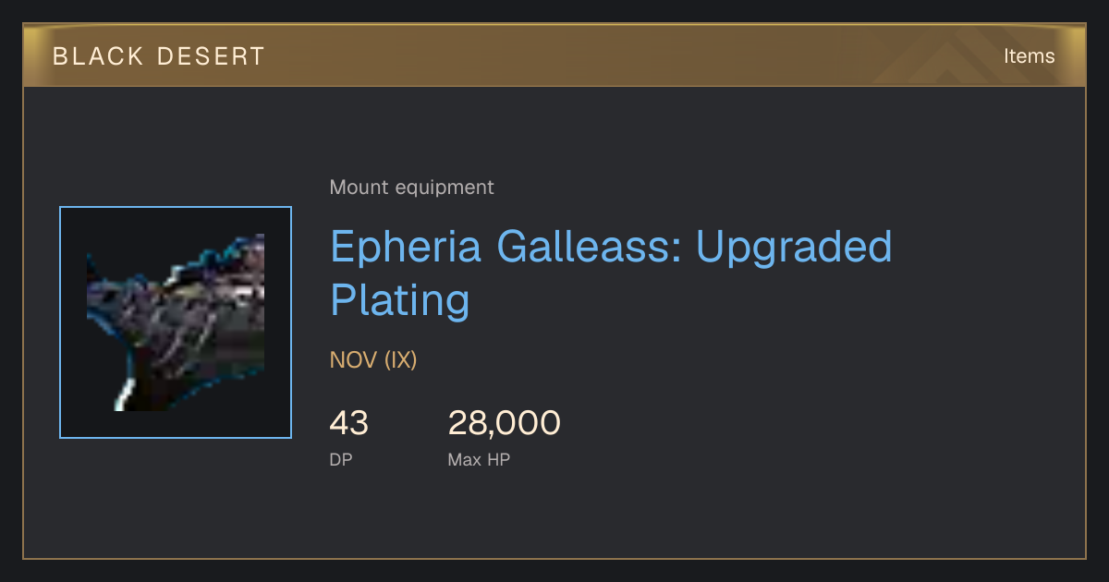Click the word Galleass in the title
This screenshot has width=1109, height=582.
point(589,246)
